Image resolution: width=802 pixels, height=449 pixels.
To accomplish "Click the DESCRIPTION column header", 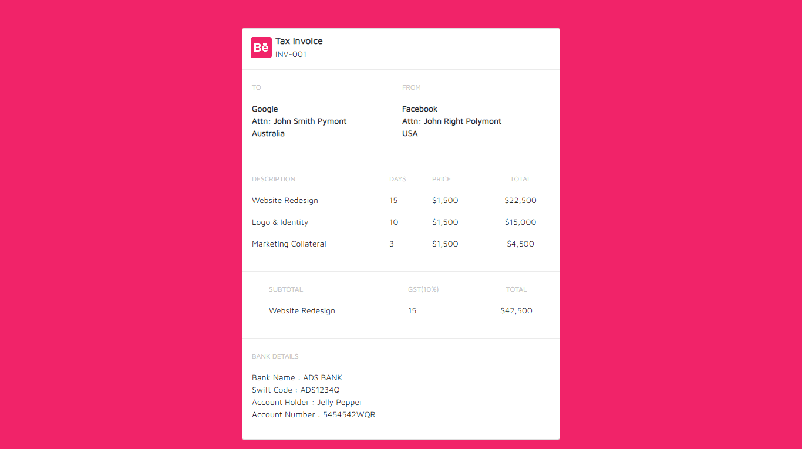I will click(274, 179).
